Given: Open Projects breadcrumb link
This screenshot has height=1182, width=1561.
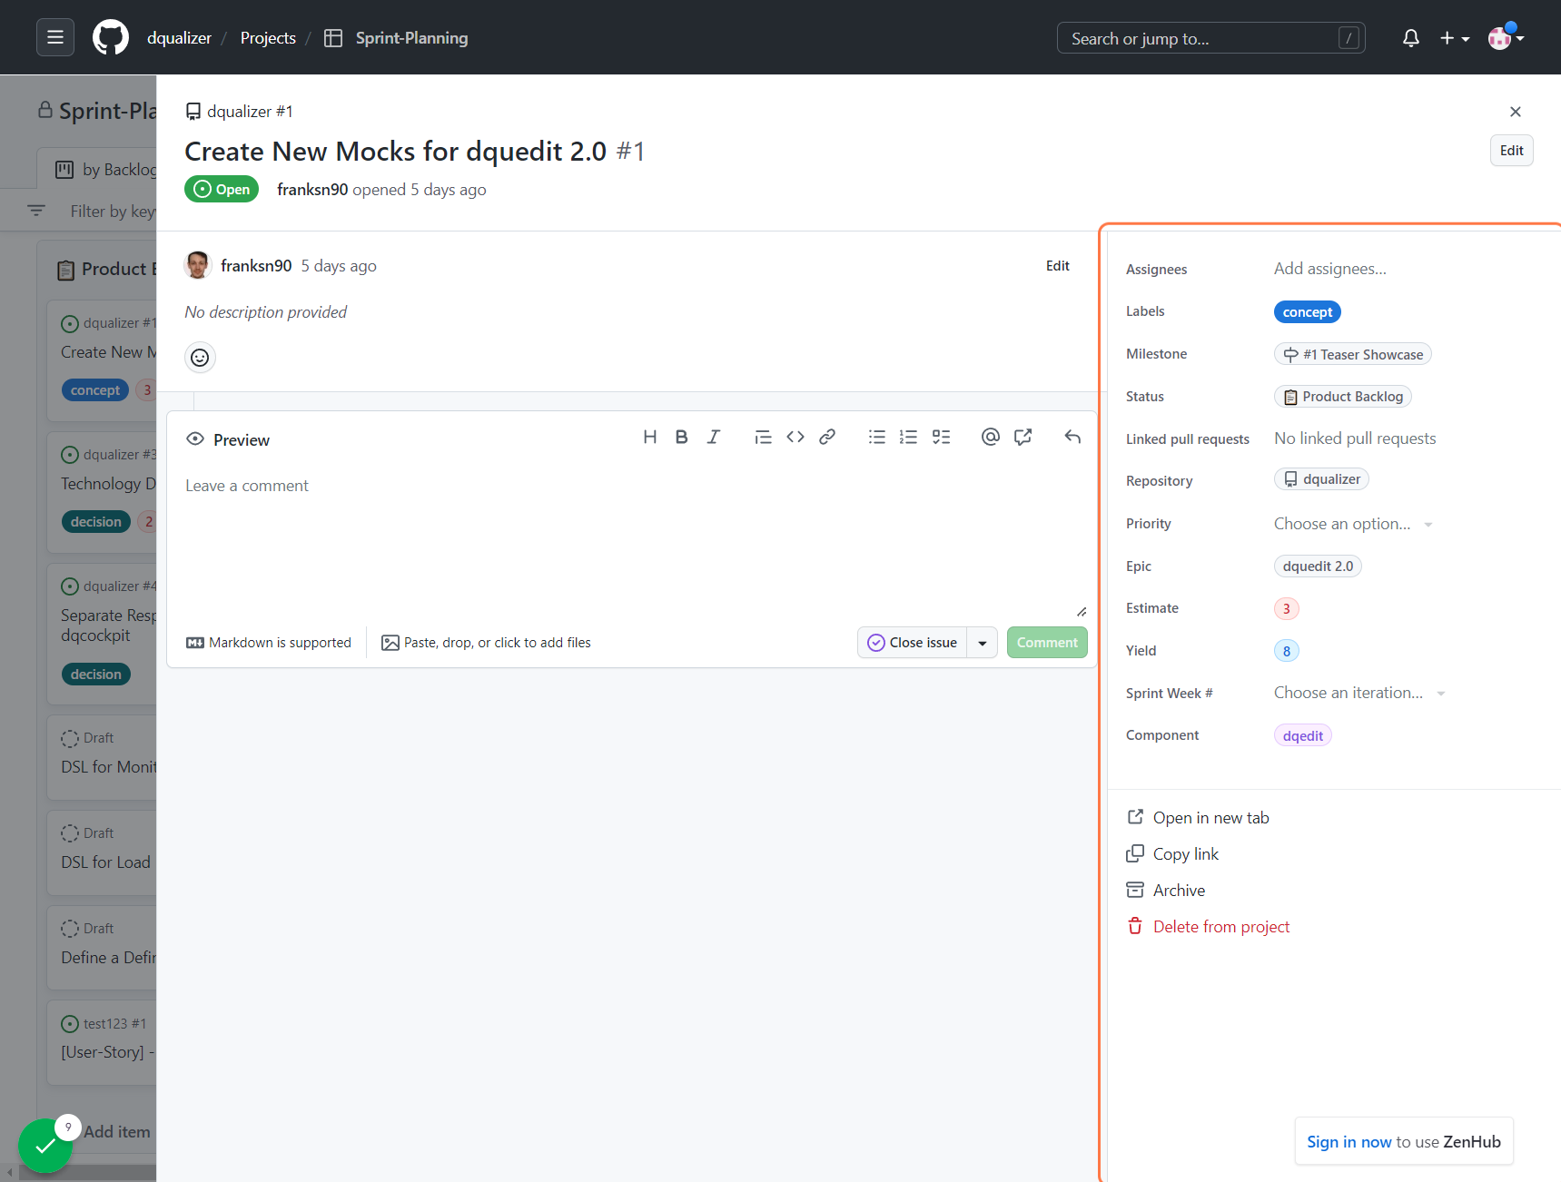Looking at the screenshot, I should [268, 38].
